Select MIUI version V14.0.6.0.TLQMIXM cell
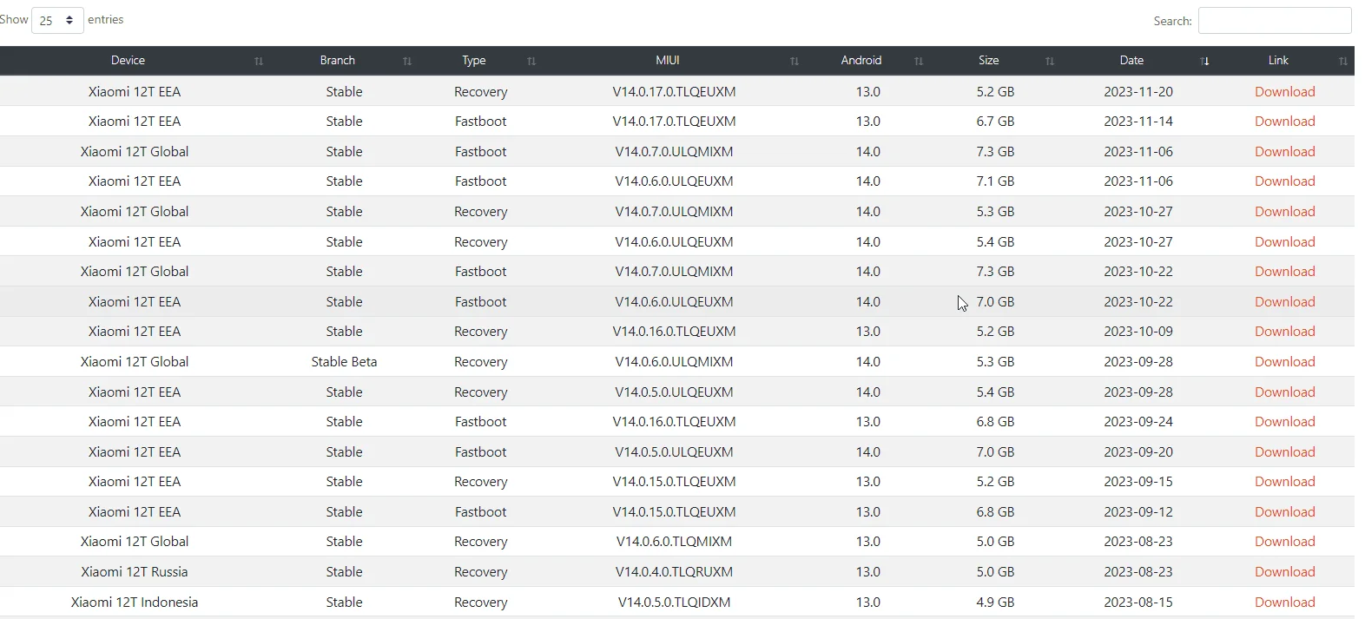This screenshot has width=1365, height=619. (x=674, y=541)
